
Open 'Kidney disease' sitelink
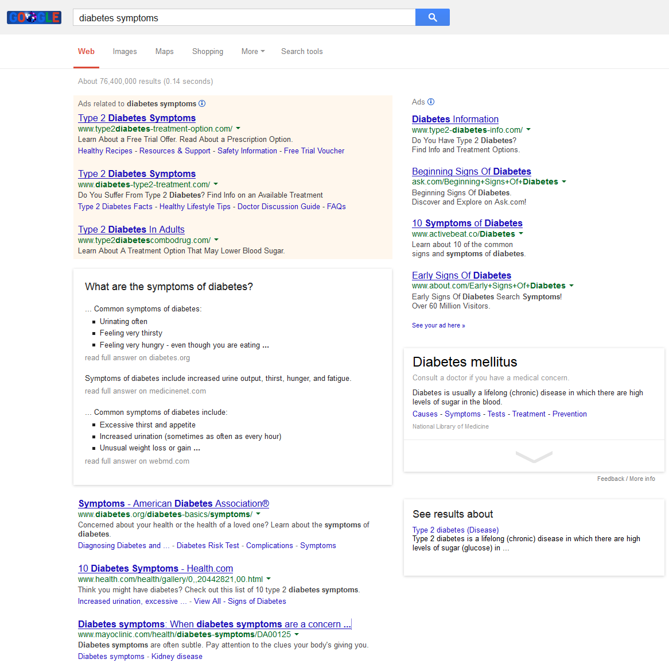click(177, 657)
